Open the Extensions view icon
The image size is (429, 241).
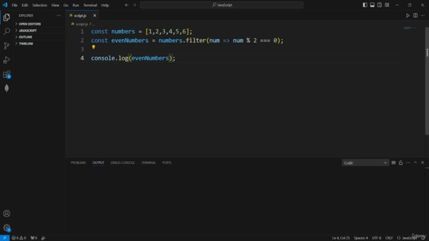pyautogui.click(x=7, y=74)
